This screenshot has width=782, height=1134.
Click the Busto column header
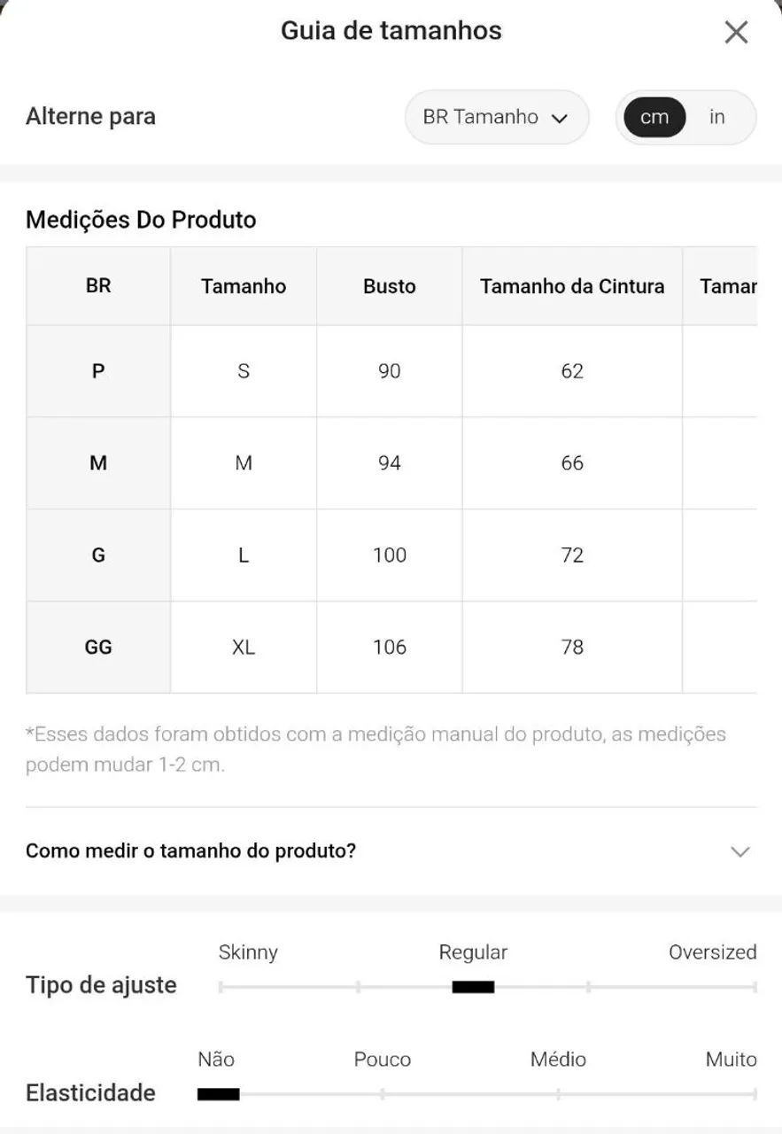390,286
